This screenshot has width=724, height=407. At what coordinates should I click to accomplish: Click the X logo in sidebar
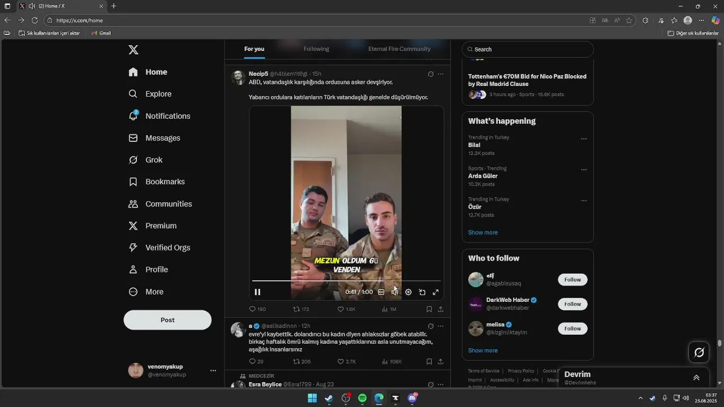coord(133,50)
